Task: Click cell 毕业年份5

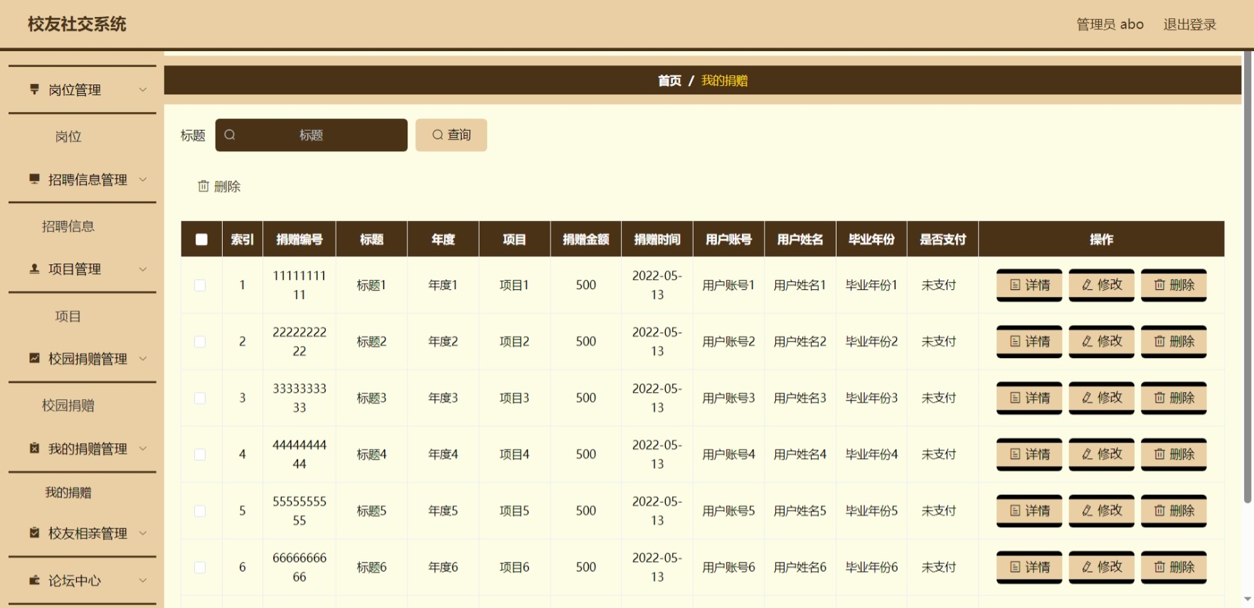Action: coord(871,511)
